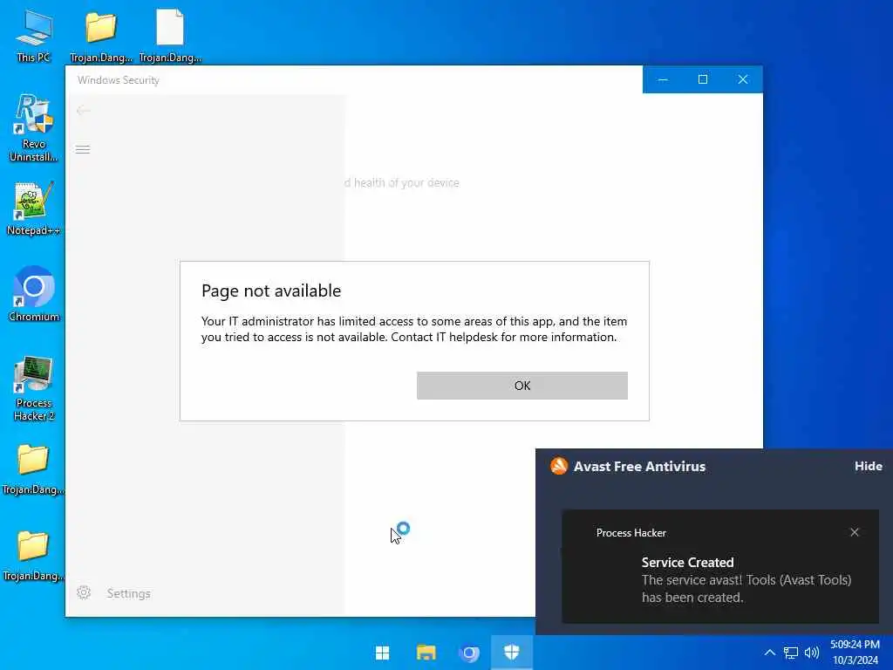893x670 pixels.
Task: Minimize the Windows Security window
Action: coord(663,79)
